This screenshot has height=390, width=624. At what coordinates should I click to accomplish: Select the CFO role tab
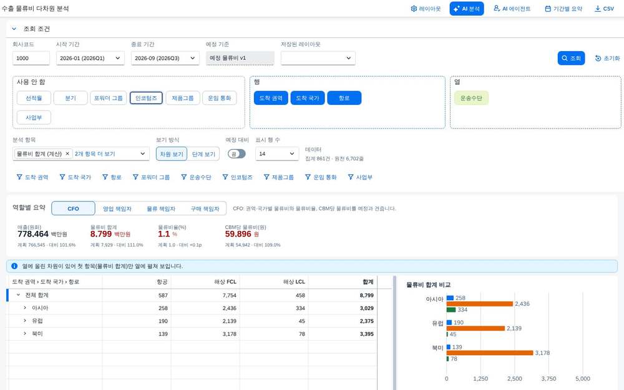pos(73,208)
